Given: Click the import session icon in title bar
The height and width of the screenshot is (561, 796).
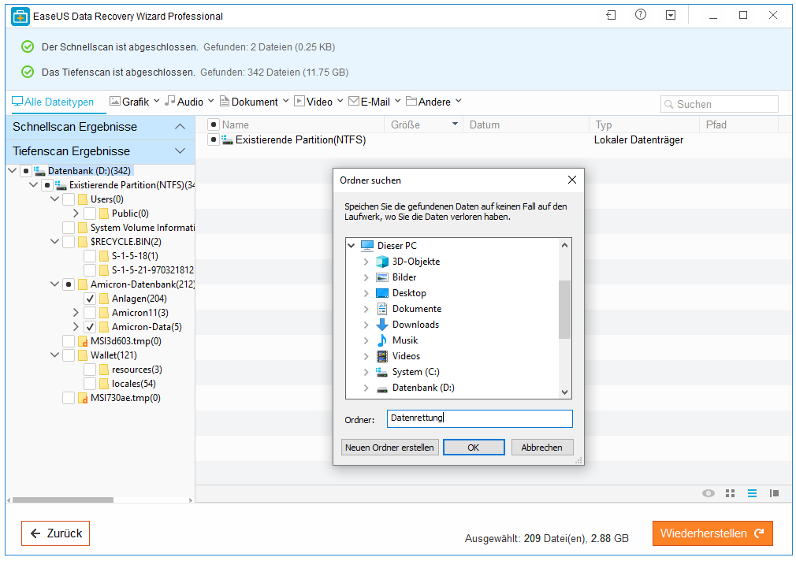Looking at the screenshot, I should tap(611, 15).
